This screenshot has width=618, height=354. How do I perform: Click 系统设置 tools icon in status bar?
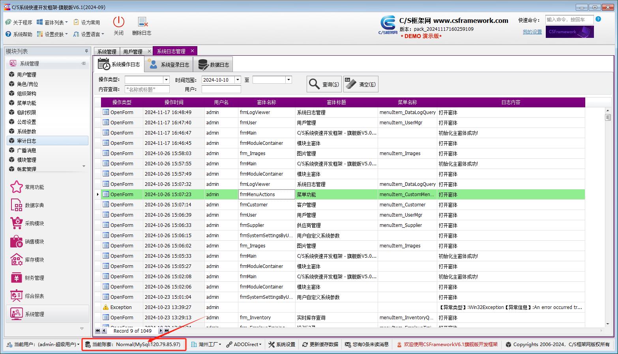(x=282, y=345)
